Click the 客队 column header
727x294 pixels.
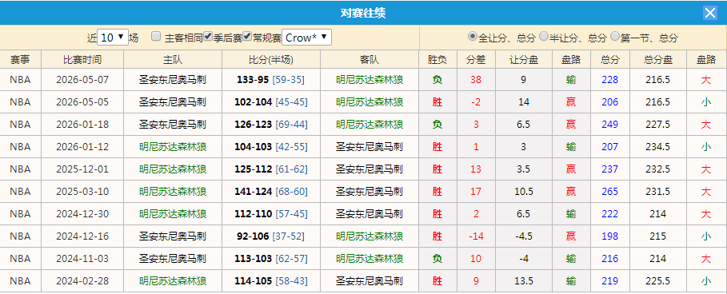coord(369,60)
